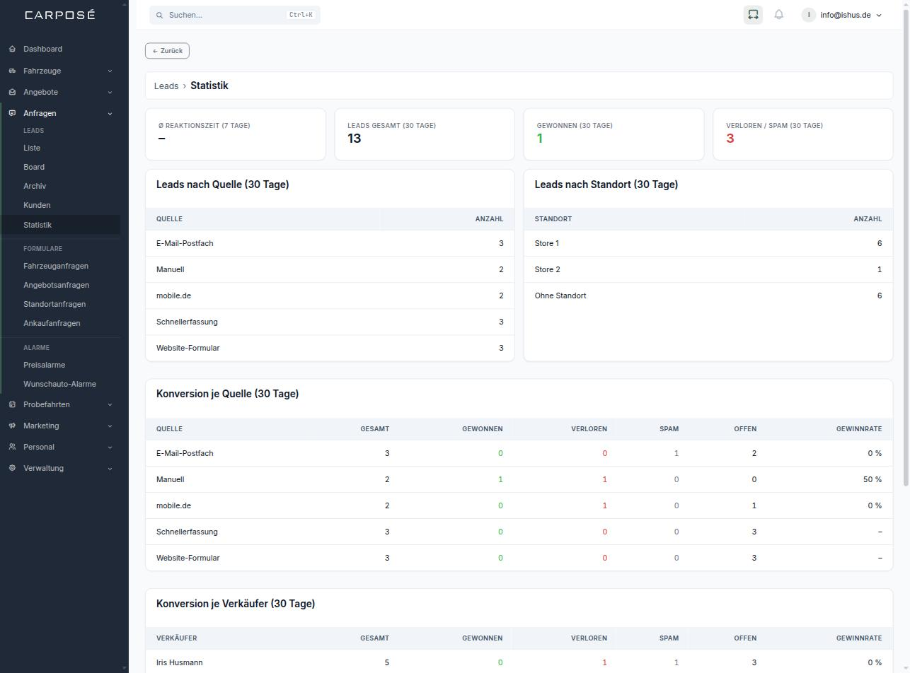The height and width of the screenshot is (673, 910).
Task: Open Standortanfragen forms
Action: click(x=54, y=304)
